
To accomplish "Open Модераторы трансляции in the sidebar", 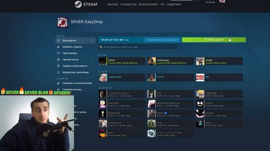I will [x=76, y=72].
